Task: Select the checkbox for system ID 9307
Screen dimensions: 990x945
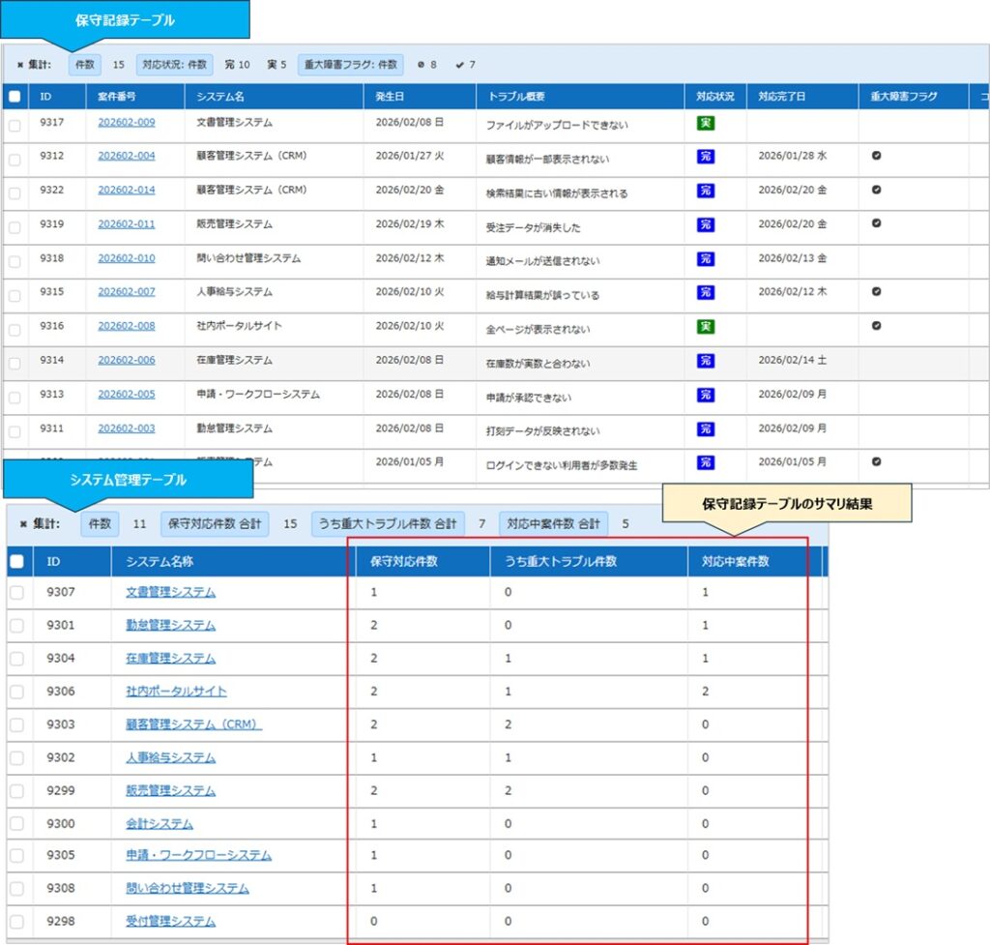Action: [x=16, y=593]
